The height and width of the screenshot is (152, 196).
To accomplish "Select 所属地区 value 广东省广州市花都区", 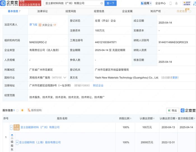I will (x=41, y=70).
